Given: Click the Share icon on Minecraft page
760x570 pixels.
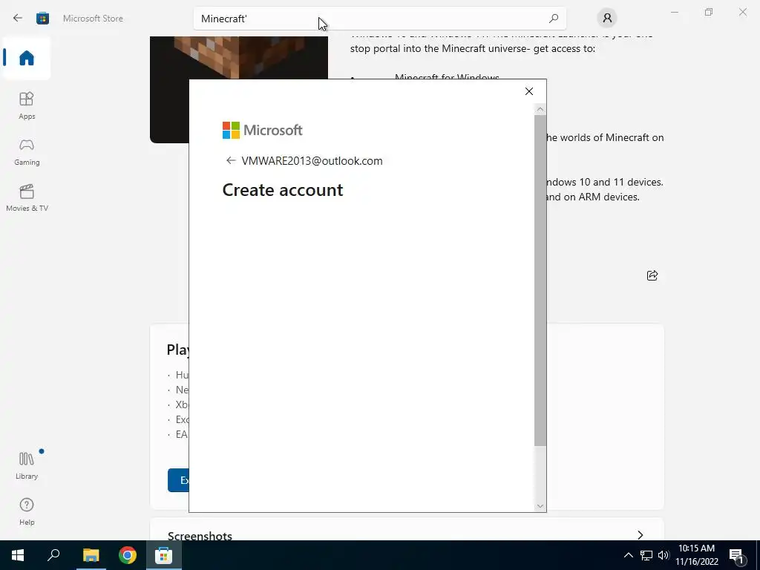Looking at the screenshot, I should 652,275.
